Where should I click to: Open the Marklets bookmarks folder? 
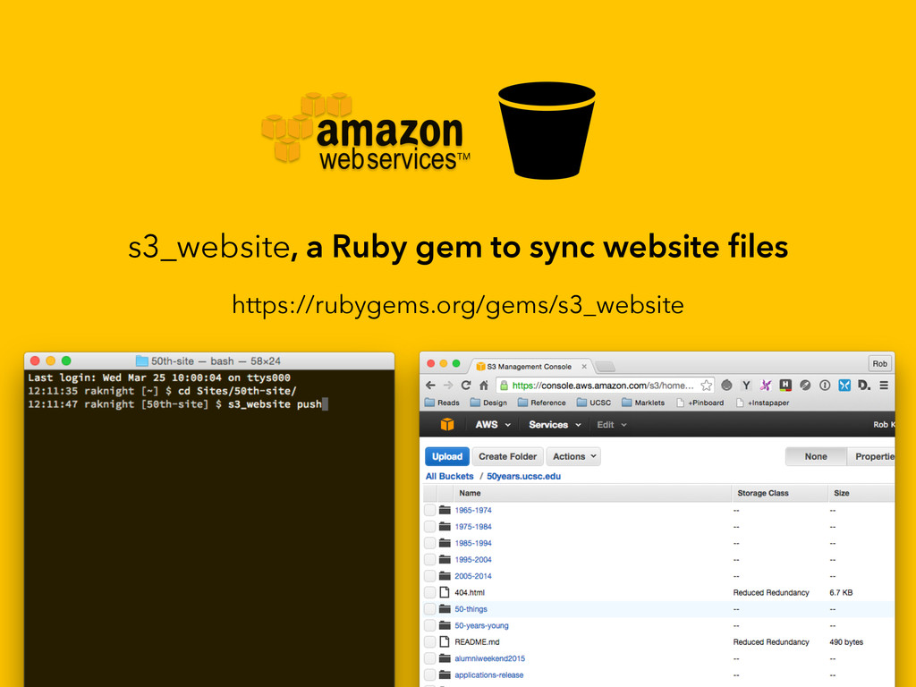click(643, 403)
